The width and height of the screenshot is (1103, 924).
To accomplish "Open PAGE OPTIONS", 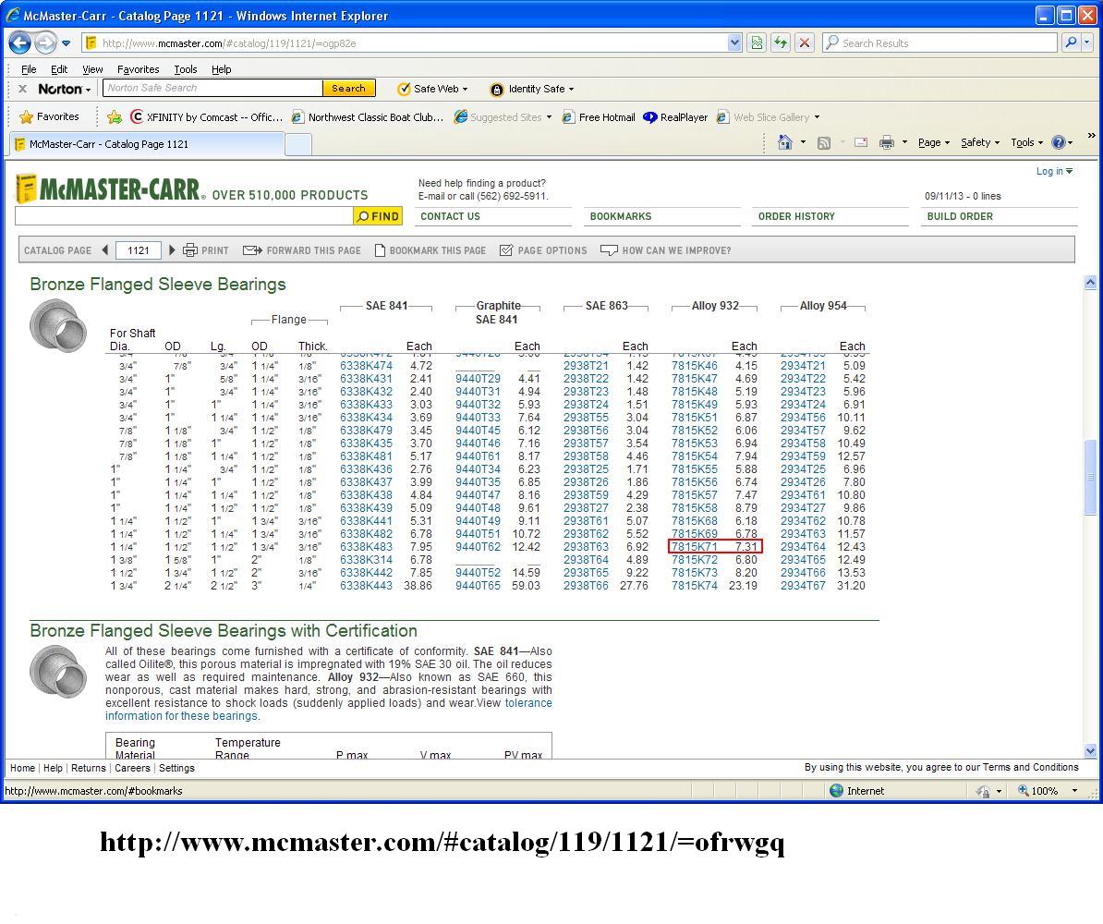I will click(x=543, y=250).
